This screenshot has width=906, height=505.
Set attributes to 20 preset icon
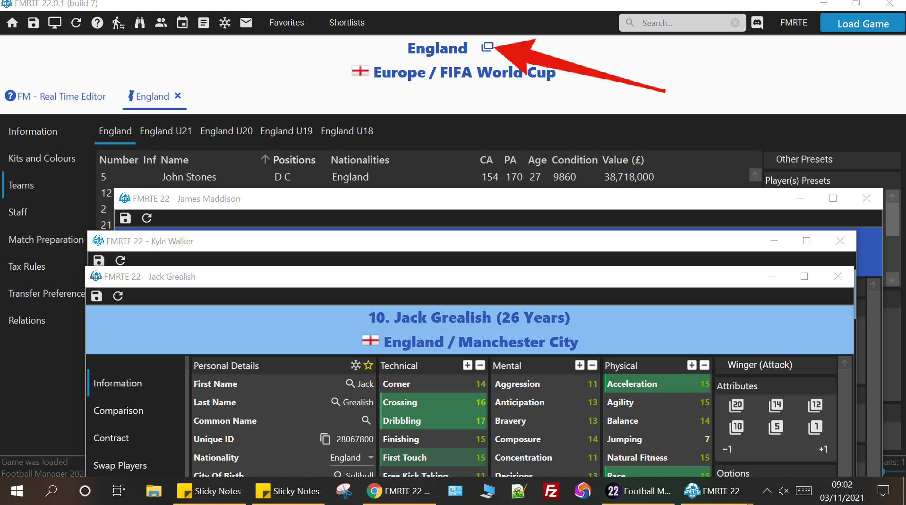coord(736,405)
